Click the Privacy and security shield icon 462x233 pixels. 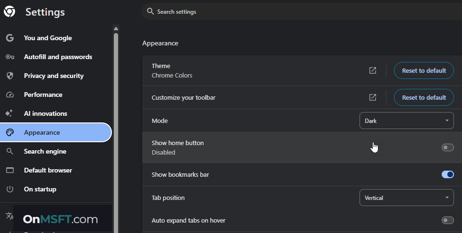point(9,76)
